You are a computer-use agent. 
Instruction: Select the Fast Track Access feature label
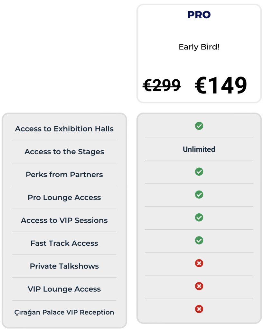tap(64, 243)
